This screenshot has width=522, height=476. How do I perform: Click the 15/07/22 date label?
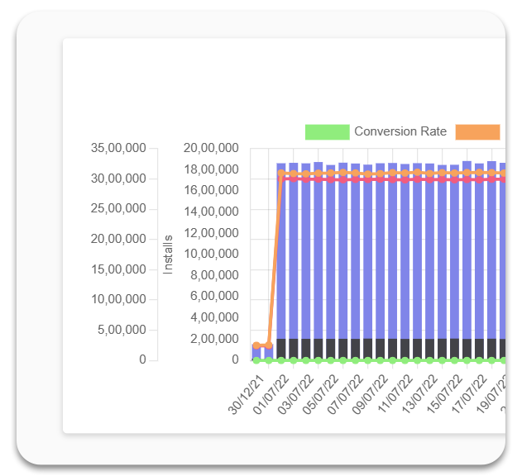444,395
